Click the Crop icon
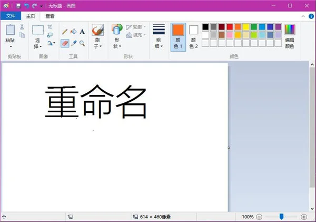 pyautogui.click(x=50, y=27)
